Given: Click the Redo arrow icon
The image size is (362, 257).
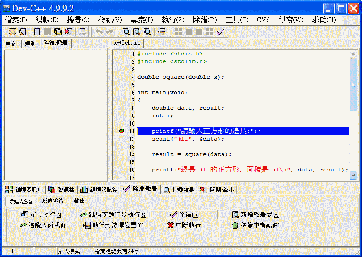Looking at the screenshot, I should pos(109,32).
